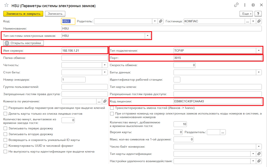This screenshot has width=267, height=167.
Task: Click the Записать button
Action: [x=55, y=14]
